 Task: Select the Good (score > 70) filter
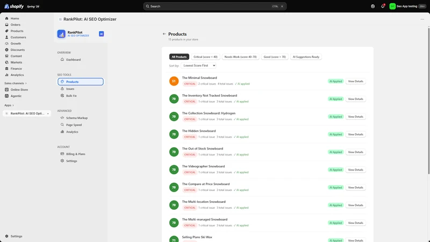tap(275, 57)
